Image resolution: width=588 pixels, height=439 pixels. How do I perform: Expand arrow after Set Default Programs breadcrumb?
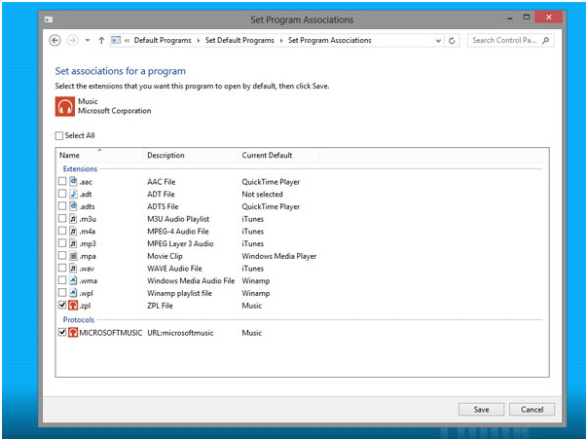[281, 40]
